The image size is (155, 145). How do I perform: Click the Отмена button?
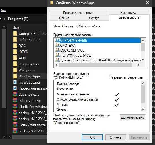116,137
